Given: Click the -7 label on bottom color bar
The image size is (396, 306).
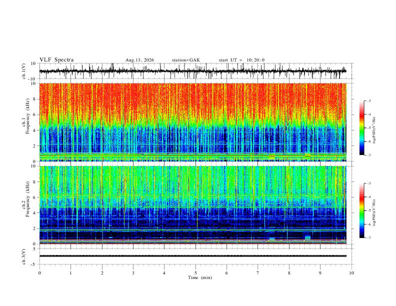Looking at the screenshot, I should tap(369, 238).
